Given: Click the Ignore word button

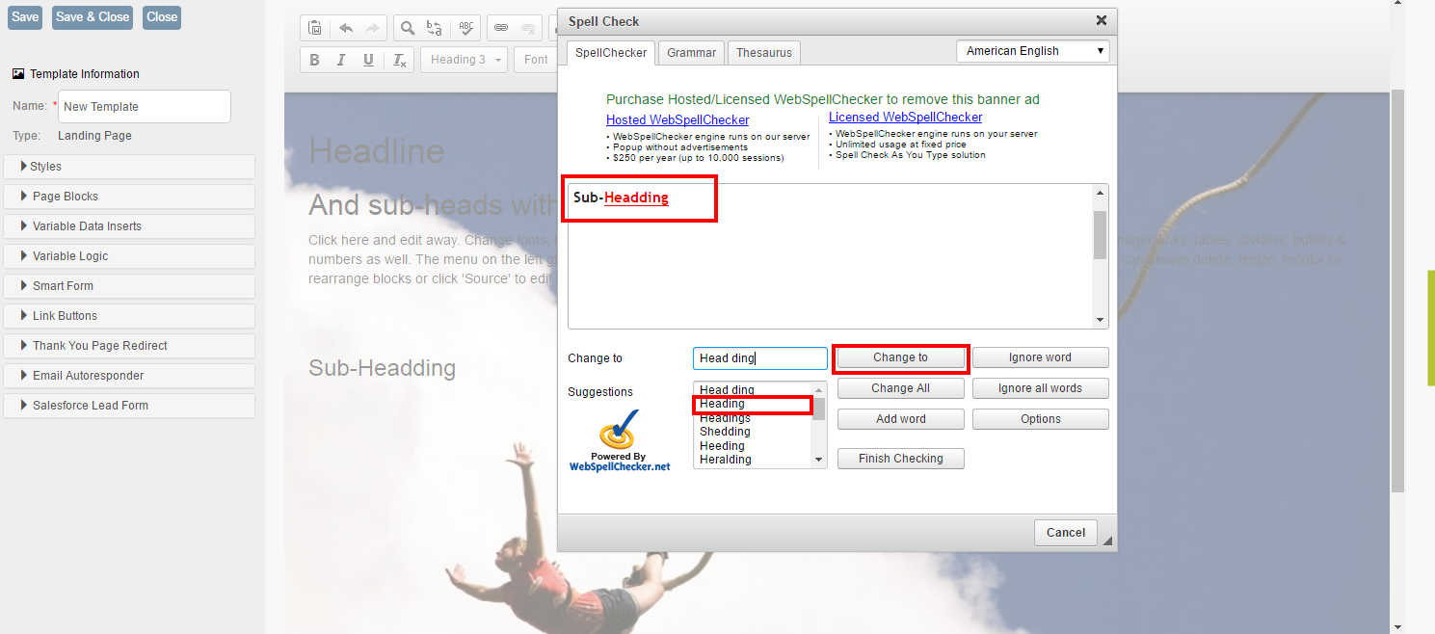Looking at the screenshot, I should (1040, 357).
